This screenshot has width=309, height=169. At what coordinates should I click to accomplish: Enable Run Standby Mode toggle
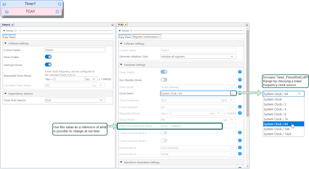click(x=164, y=80)
